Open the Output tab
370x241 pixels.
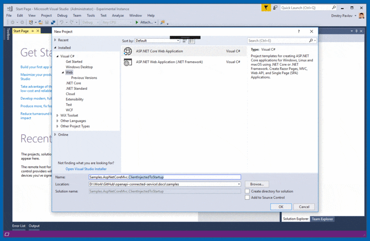(34, 226)
